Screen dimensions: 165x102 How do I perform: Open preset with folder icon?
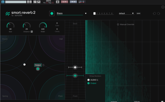(35, 2)
